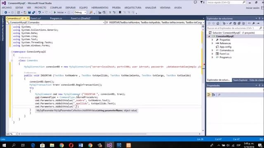Open the Cuadro de herramientas side panel
Viewport: 264px width, 148px height.
point(3,29)
